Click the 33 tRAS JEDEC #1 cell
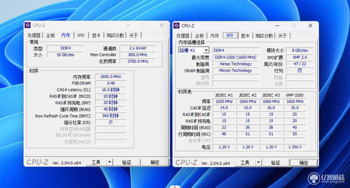 (224, 127)
